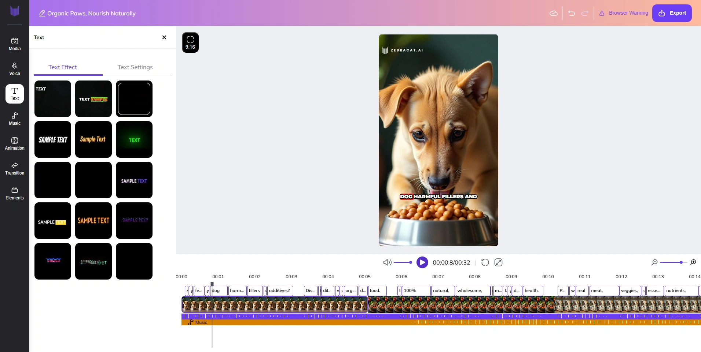Click the 'fillers' caption clip
Screen dimensions: 701x352
pos(255,291)
